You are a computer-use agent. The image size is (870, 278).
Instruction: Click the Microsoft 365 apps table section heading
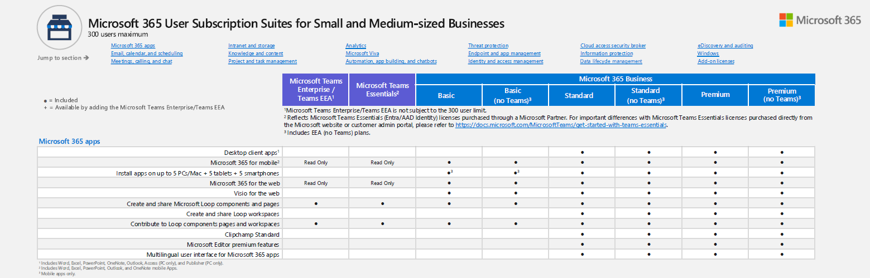pos(69,142)
